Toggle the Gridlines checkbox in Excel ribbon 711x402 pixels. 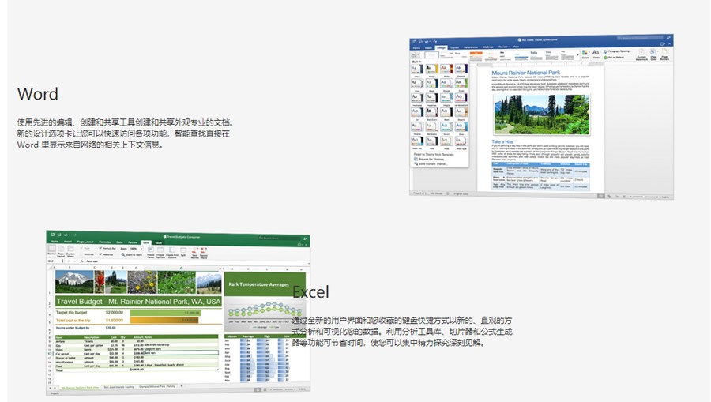pyautogui.click(x=81, y=254)
